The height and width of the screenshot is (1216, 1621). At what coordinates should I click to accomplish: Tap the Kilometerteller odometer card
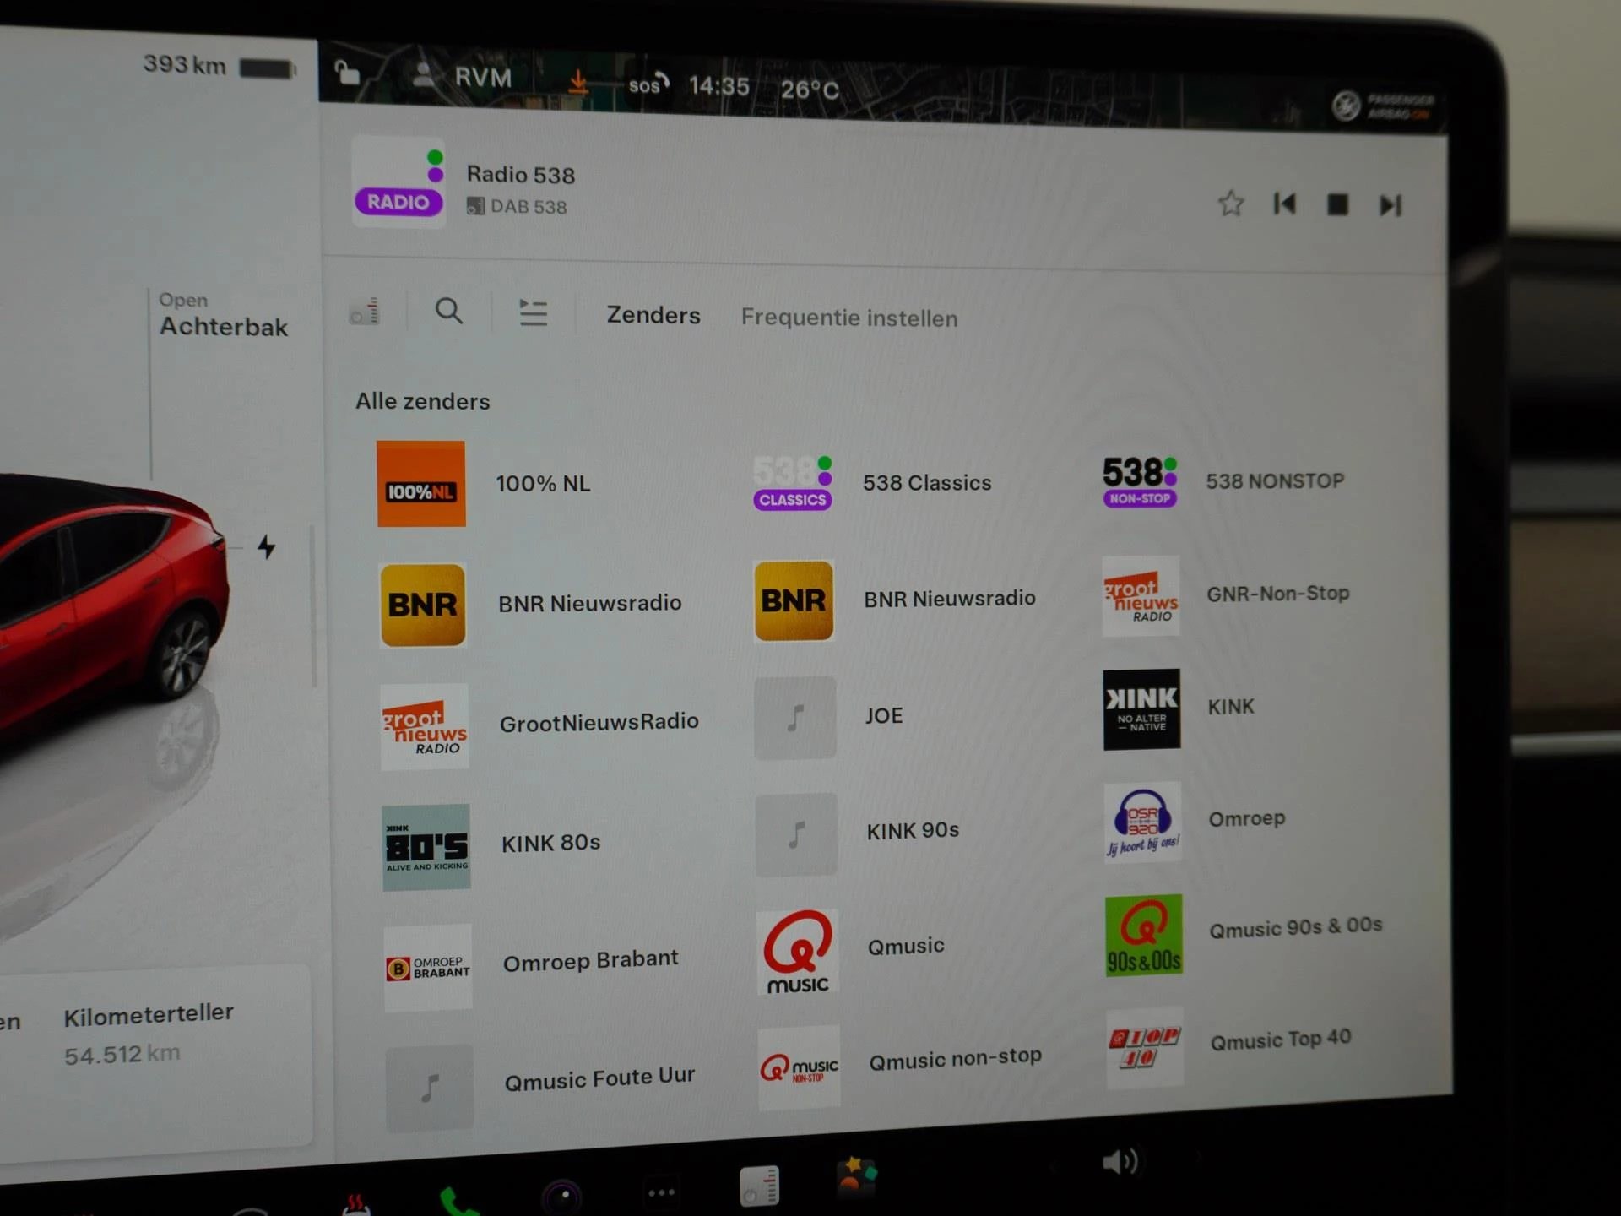click(x=149, y=1034)
